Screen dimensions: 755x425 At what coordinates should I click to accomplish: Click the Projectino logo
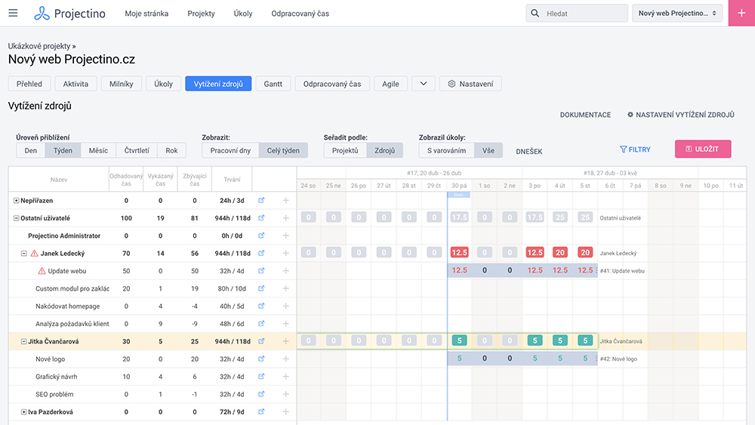click(70, 14)
